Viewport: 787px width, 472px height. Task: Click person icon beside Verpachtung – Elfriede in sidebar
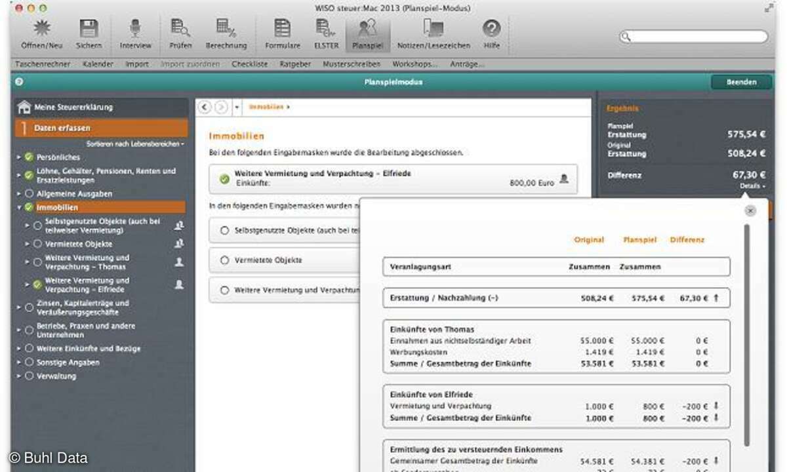click(179, 285)
